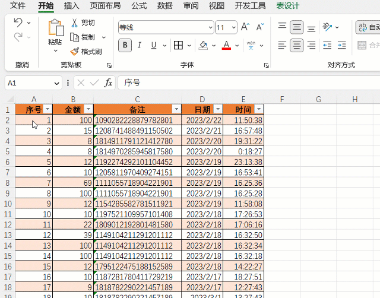Expand underline style options arrow
The image size is (380, 298).
pos(165,46)
